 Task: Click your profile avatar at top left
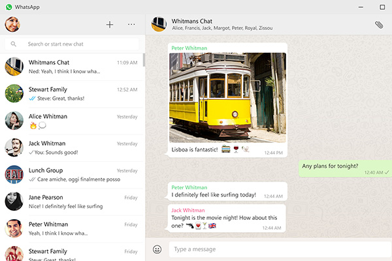[12, 25]
